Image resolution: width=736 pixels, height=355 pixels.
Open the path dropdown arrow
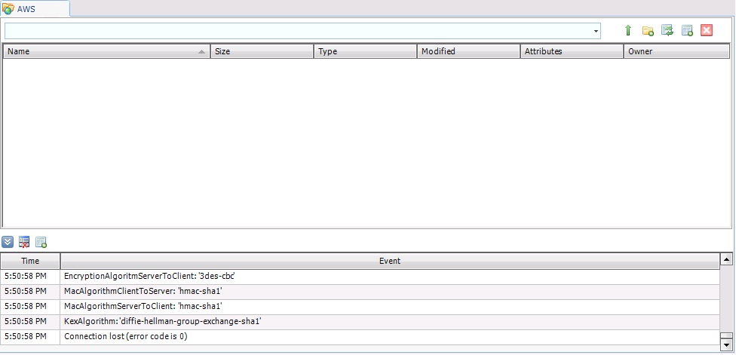[x=596, y=32]
